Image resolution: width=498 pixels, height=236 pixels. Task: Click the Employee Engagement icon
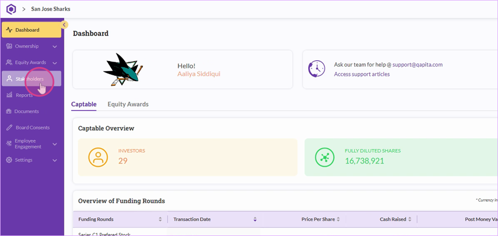[9, 144]
